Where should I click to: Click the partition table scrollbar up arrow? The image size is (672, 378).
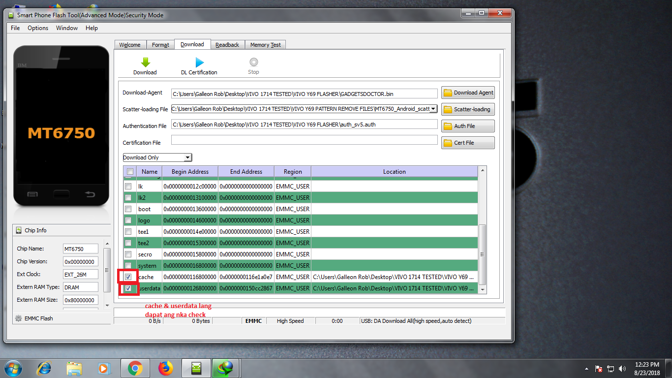(483, 170)
